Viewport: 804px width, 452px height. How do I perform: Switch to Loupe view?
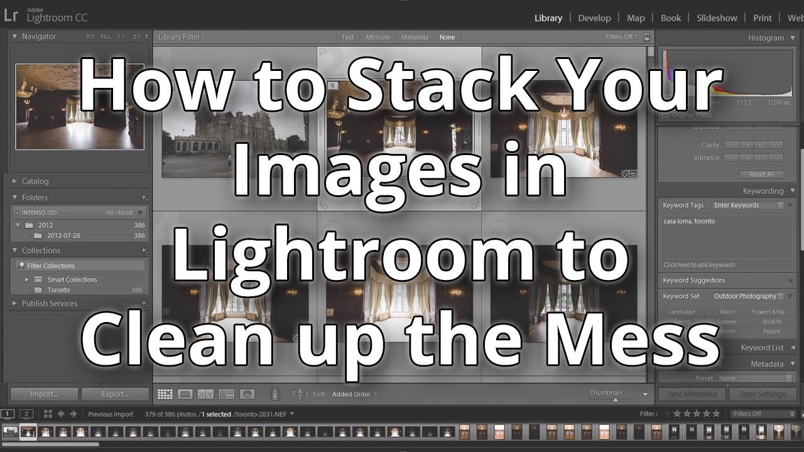pyautogui.click(x=185, y=394)
